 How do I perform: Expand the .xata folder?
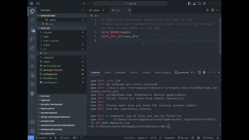point(41,37)
